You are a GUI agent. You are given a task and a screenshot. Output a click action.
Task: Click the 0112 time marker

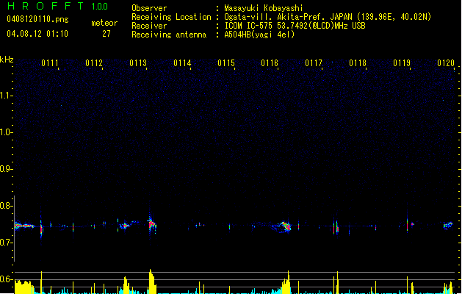point(94,63)
